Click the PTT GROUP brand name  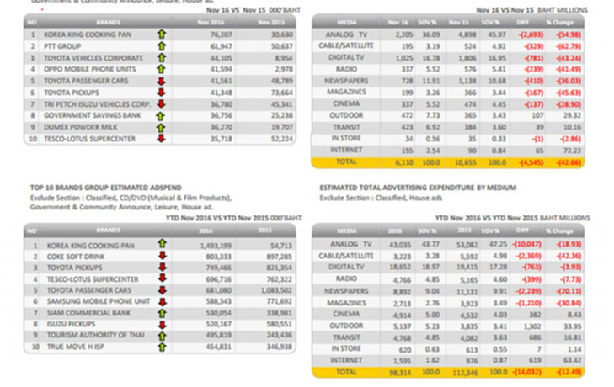tap(62, 46)
